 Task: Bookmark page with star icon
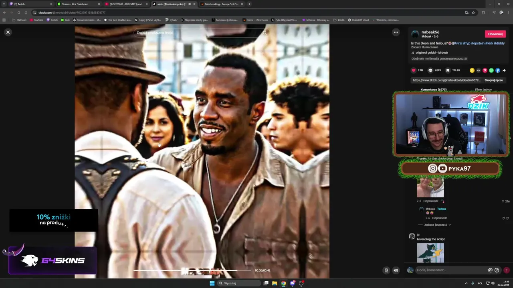[473, 12]
